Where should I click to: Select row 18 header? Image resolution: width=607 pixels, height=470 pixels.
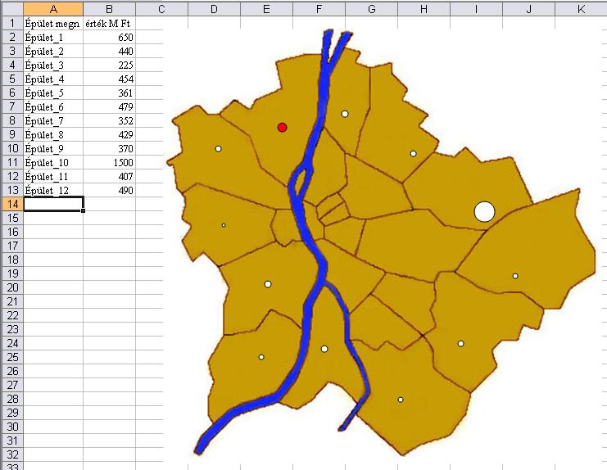[x=11, y=260]
